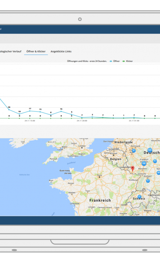Select the Öffner data point with value 8
Screen dimensions: 160x263
click(x=51, y=115)
